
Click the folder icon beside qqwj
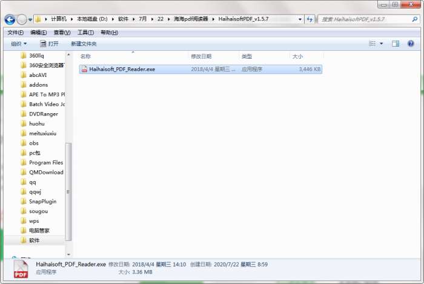(x=24, y=192)
